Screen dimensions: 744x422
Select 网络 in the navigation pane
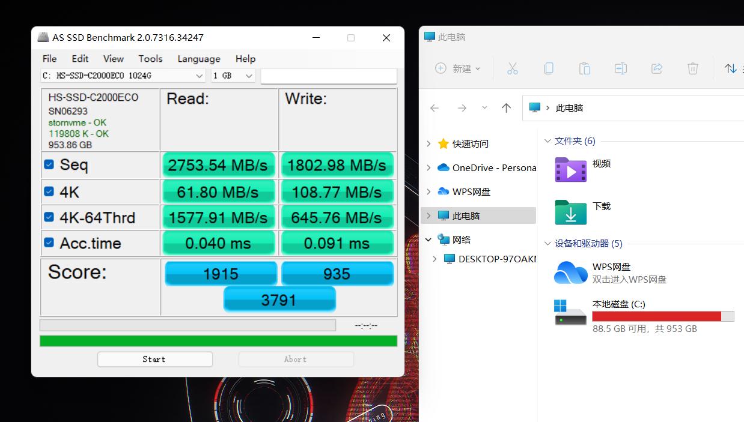pyautogui.click(x=462, y=240)
